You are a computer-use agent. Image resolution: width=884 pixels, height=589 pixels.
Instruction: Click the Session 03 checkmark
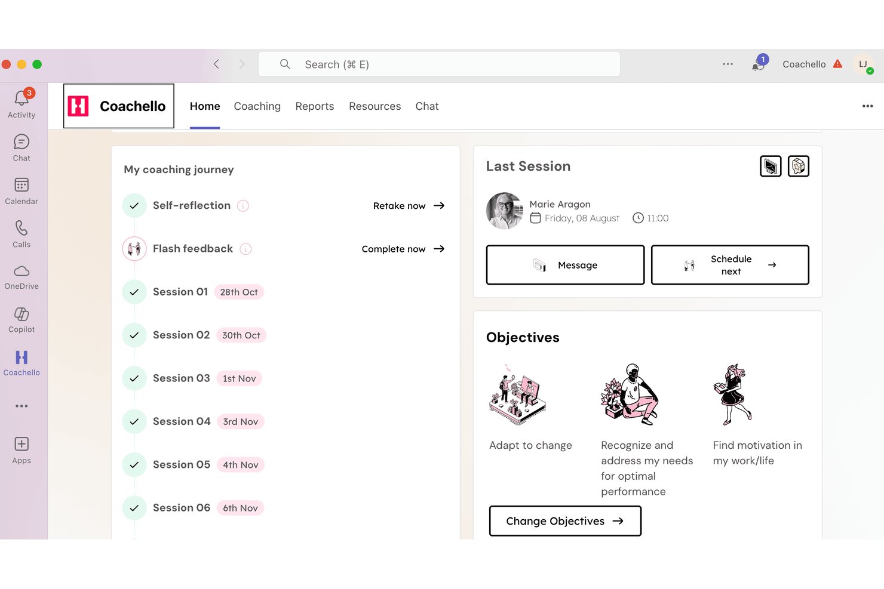(134, 378)
